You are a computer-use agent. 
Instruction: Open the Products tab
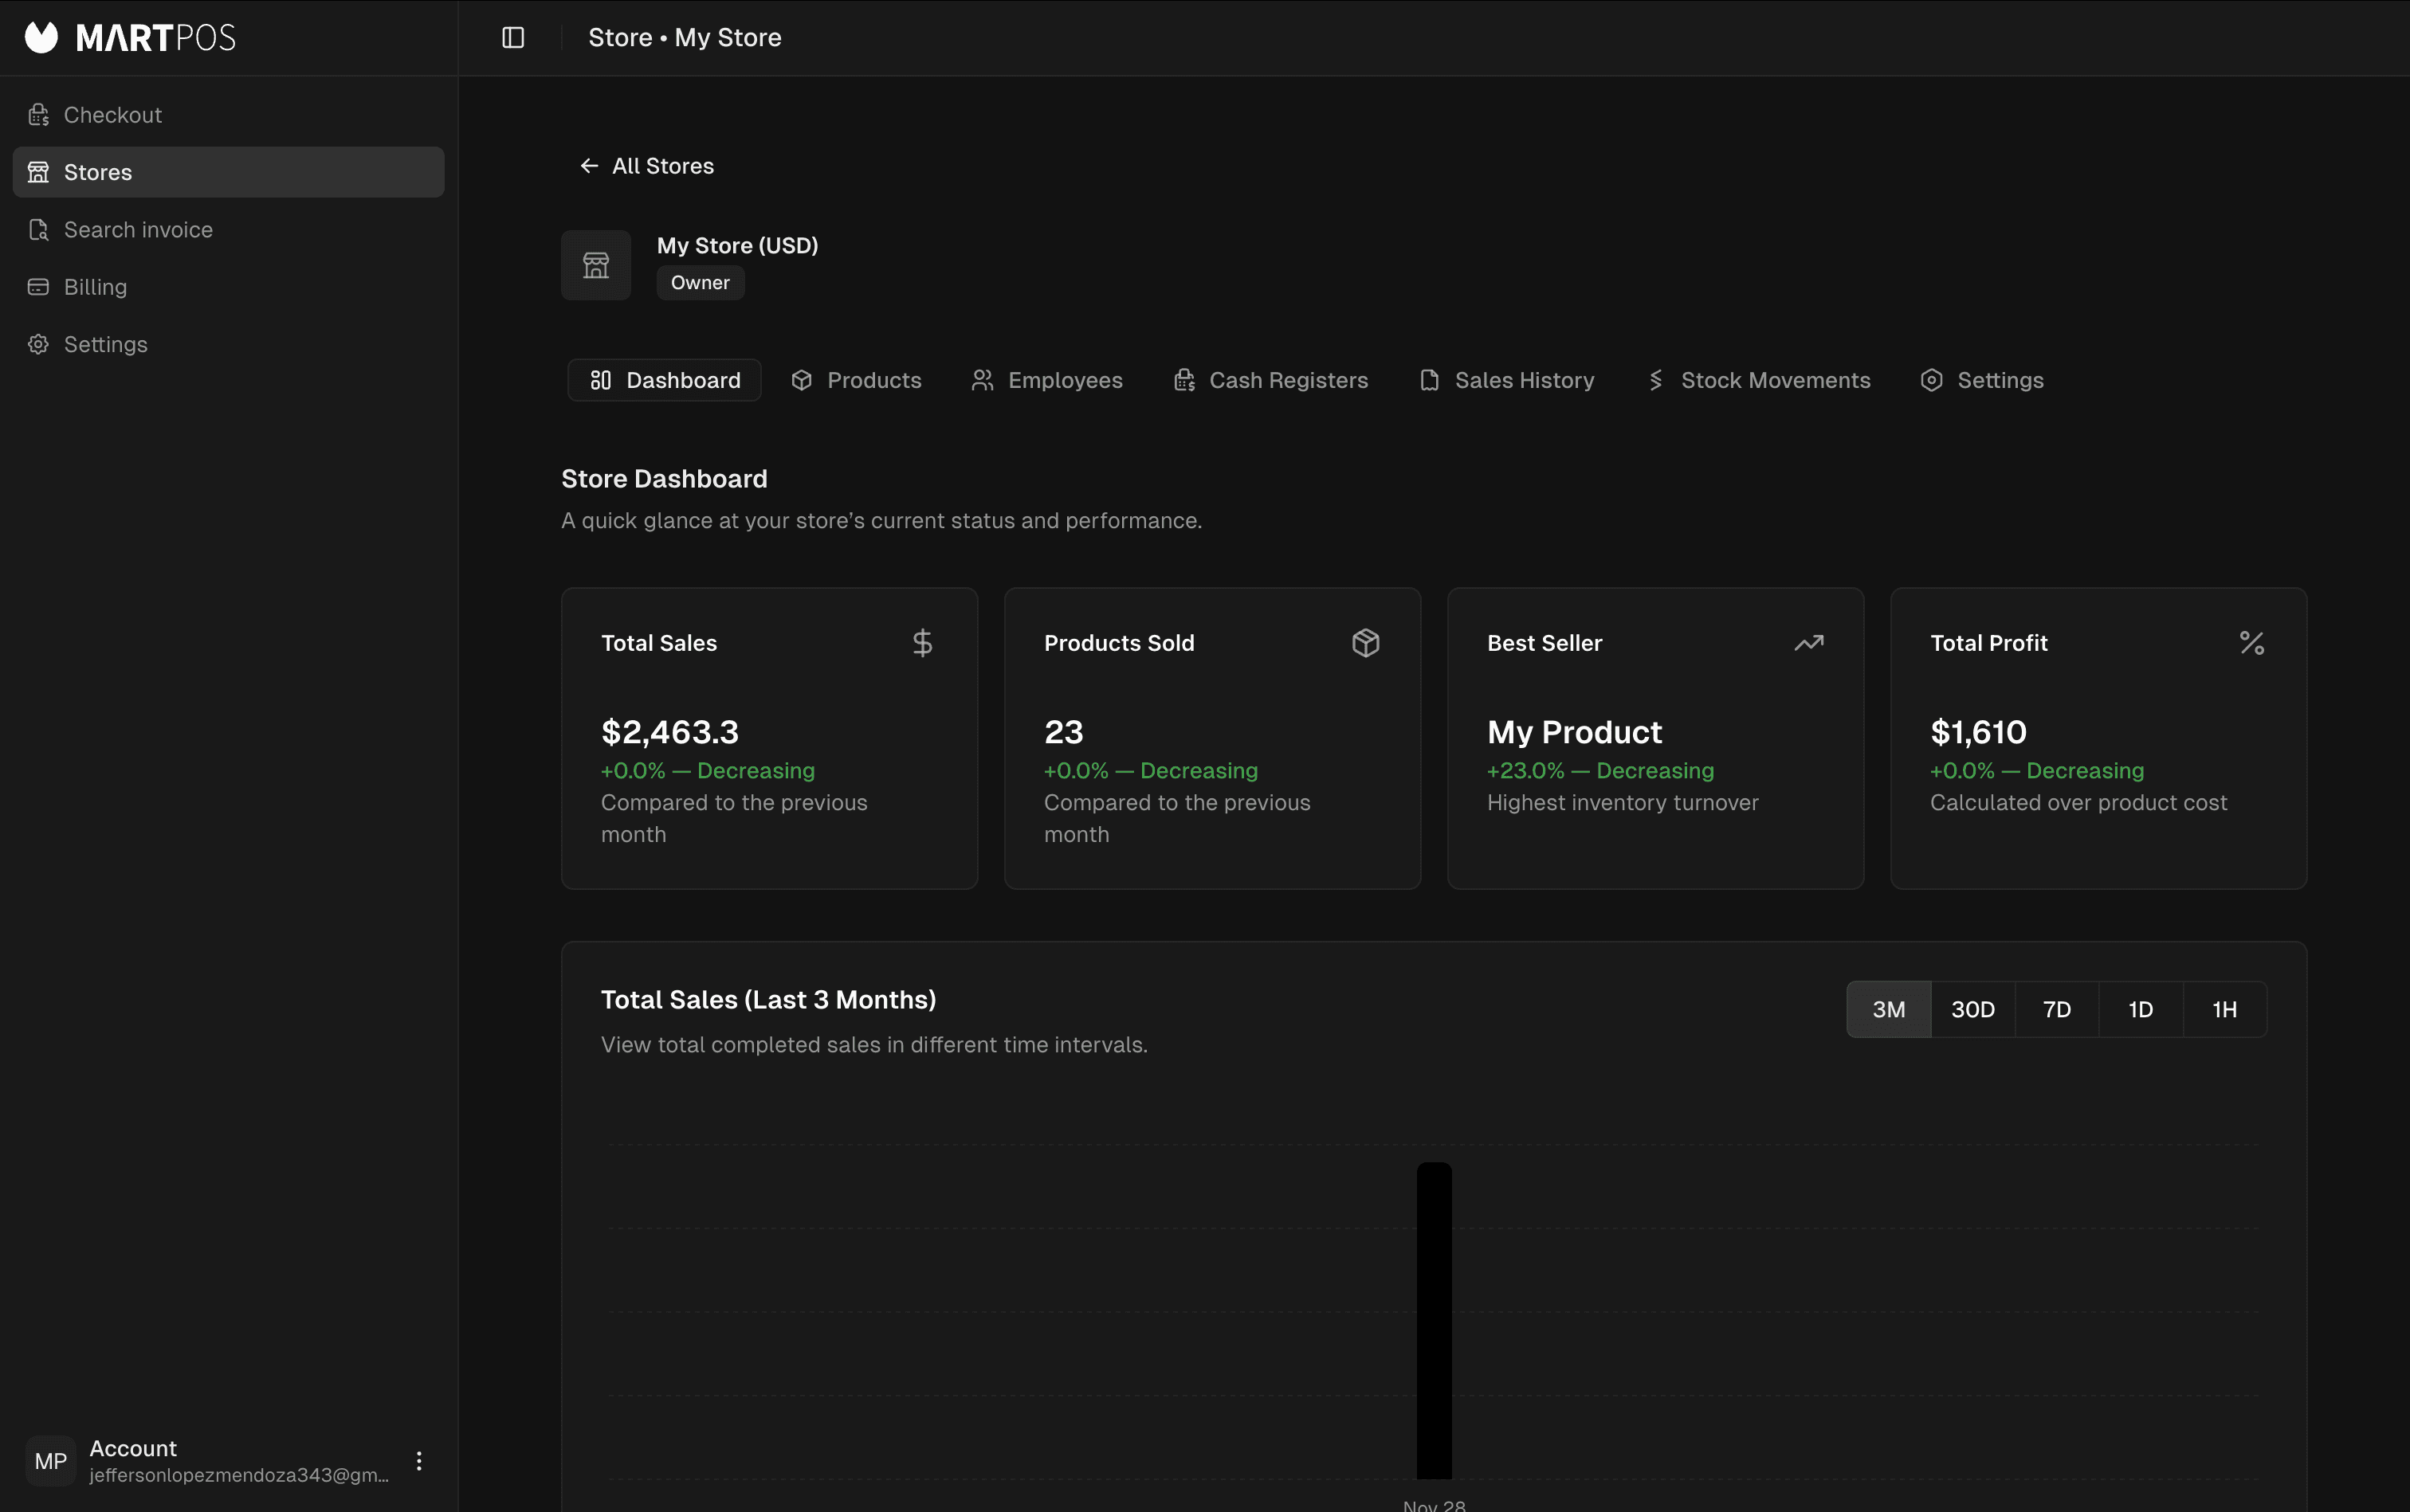tap(857, 380)
